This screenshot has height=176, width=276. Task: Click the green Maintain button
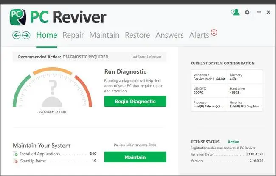point(135,157)
